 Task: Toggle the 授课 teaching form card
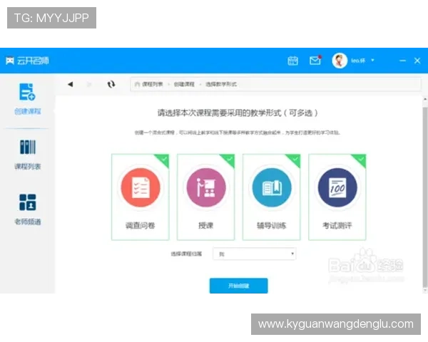206,197
